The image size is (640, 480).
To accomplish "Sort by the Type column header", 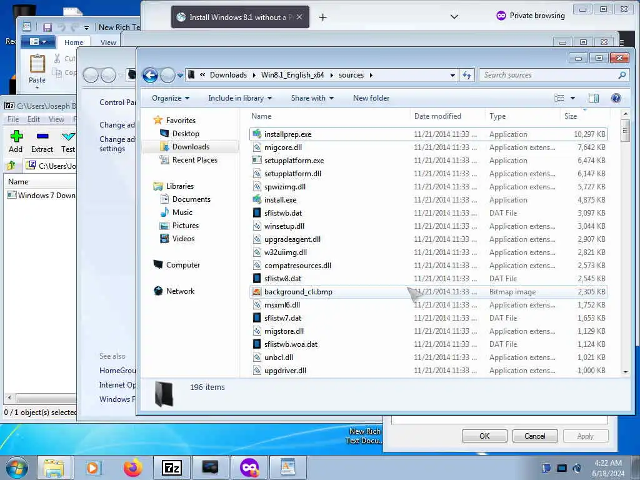I will coord(497,116).
